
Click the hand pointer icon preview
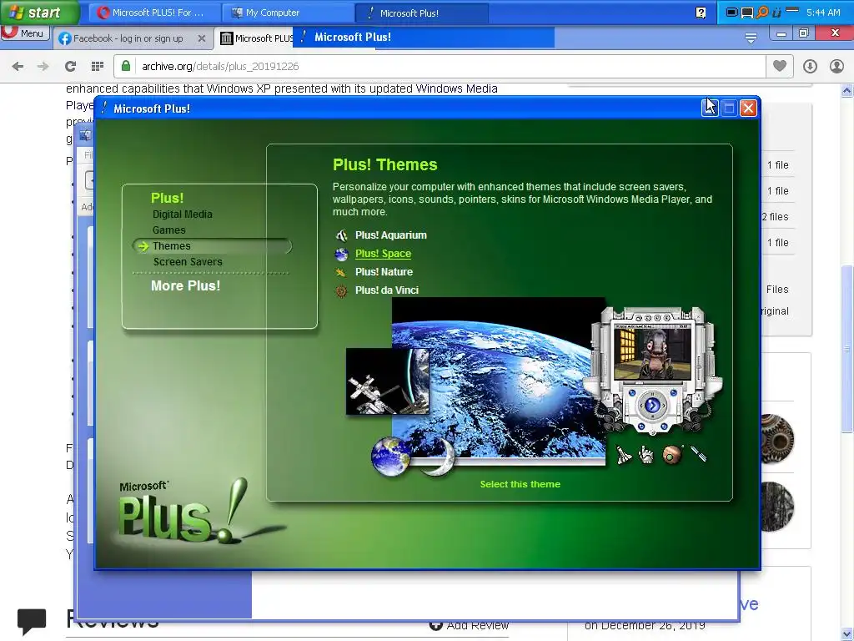[x=646, y=455]
